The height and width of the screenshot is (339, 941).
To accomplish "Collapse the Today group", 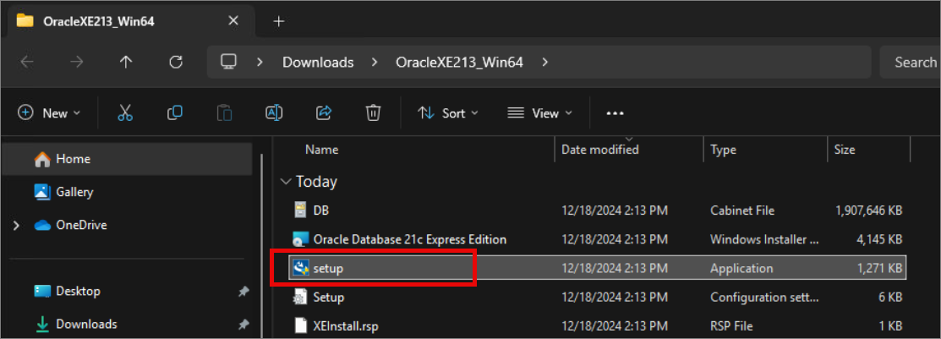I will tap(287, 181).
